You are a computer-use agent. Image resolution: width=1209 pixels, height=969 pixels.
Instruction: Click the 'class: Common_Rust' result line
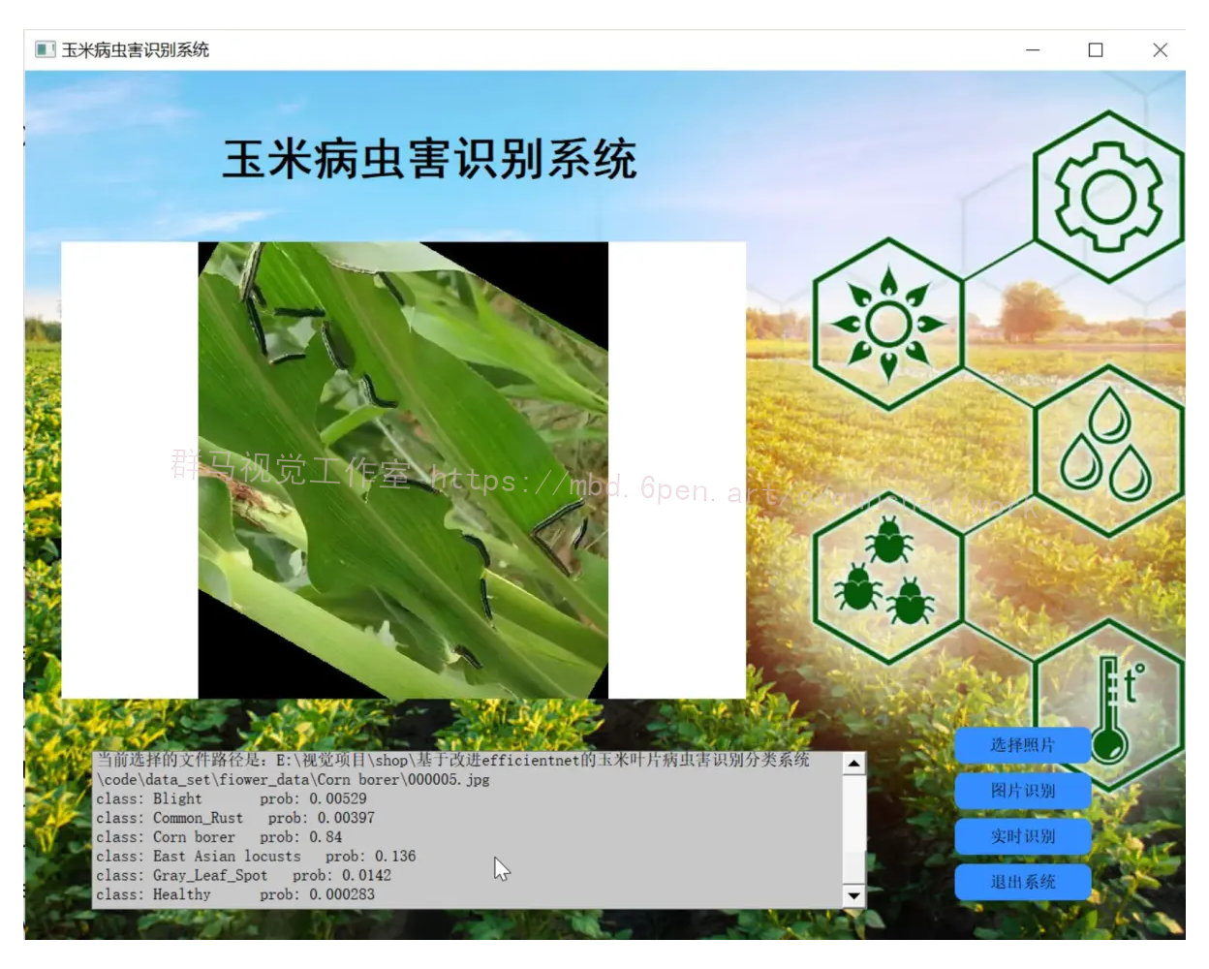click(x=235, y=818)
